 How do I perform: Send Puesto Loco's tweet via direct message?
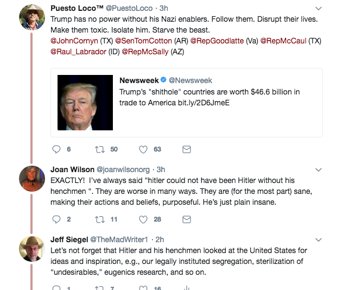pyautogui.click(x=187, y=149)
